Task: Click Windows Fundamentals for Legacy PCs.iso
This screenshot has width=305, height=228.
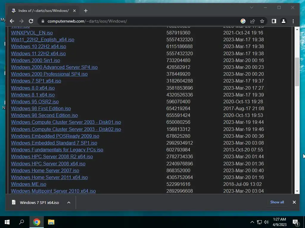Action: (57, 150)
